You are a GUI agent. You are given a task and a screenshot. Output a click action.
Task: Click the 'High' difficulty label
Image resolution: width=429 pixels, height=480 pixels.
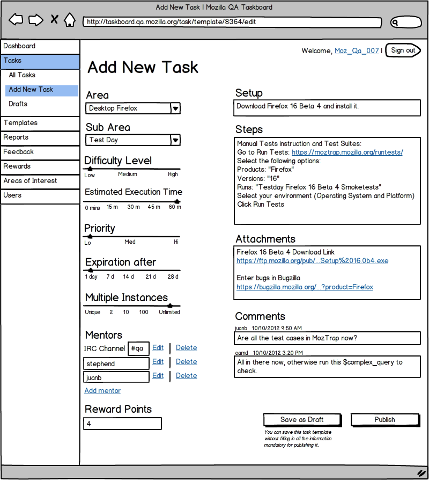(173, 174)
